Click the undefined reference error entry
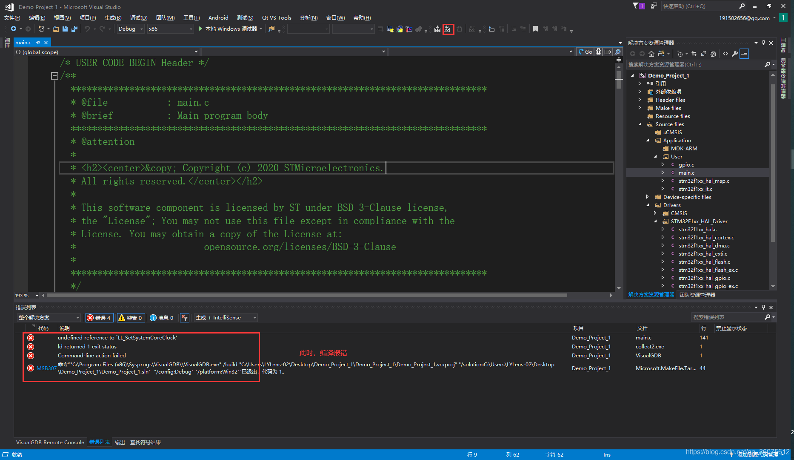The height and width of the screenshot is (460, 794). coord(117,337)
